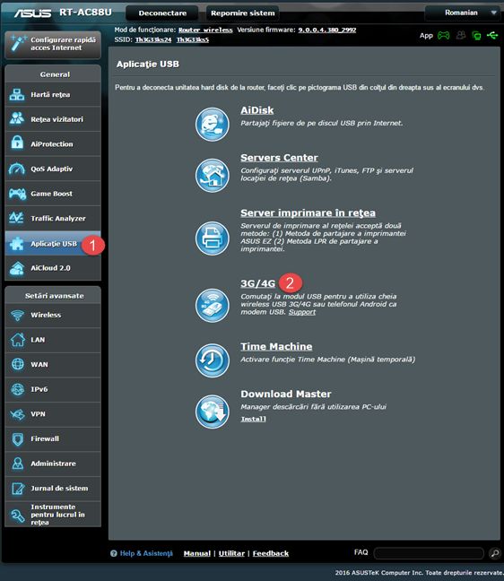Click the network printer server icon
Screen dimensions: 504x581
(212, 238)
